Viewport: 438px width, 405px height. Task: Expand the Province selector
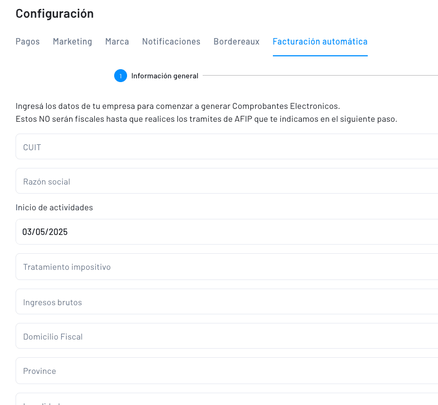(225, 371)
